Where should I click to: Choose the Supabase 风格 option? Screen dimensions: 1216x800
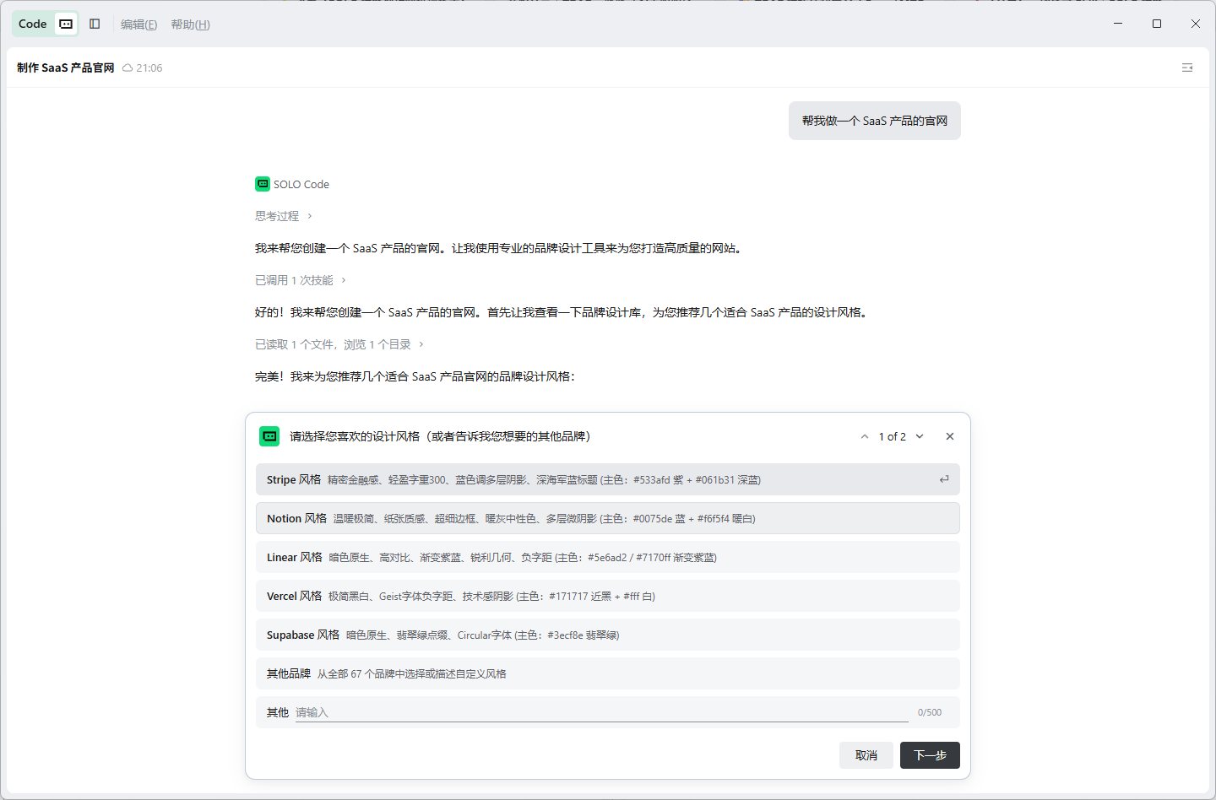pos(608,635)
